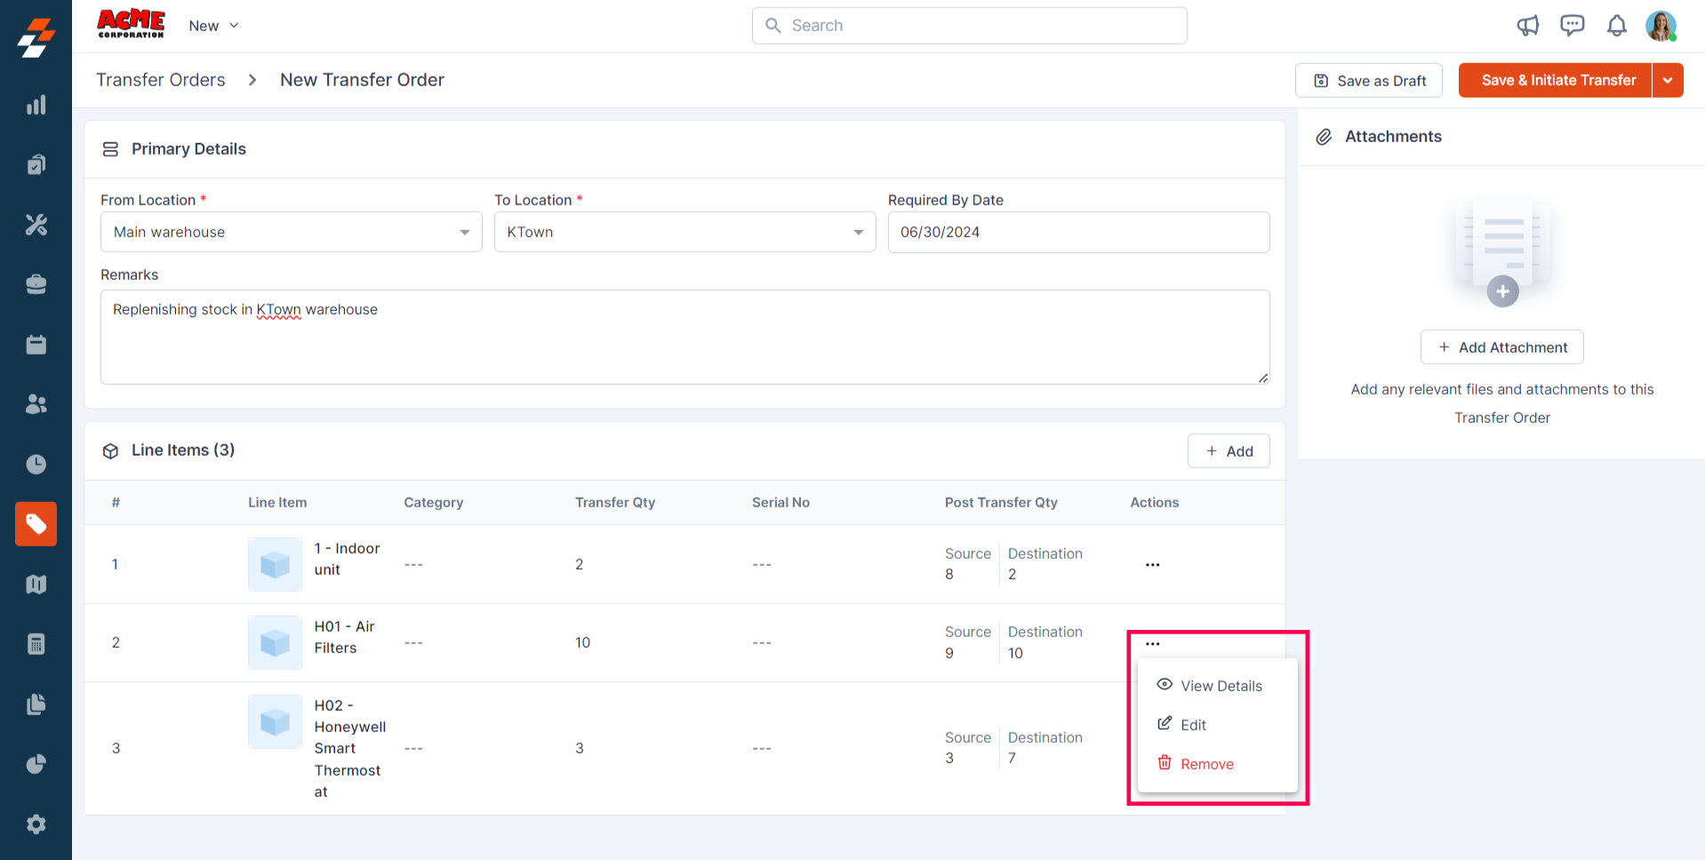Select Remove in the actions menu
This screenshot has height=860, width=1705.
tap(1205, 764)
